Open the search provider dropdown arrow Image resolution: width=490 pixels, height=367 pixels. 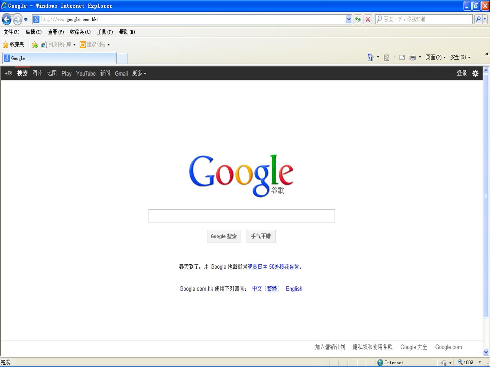[485, 19]
